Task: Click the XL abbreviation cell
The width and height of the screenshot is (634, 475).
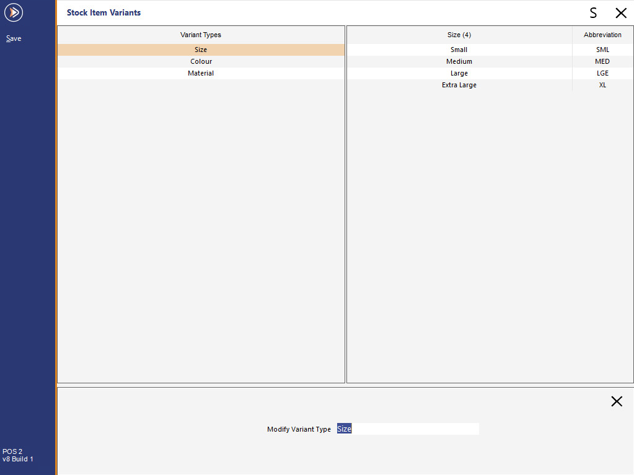Action: pyautogui.click(x=602, y=85)
